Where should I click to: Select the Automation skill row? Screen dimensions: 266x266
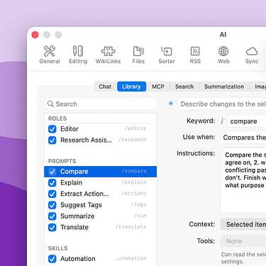tap(101, 259)
